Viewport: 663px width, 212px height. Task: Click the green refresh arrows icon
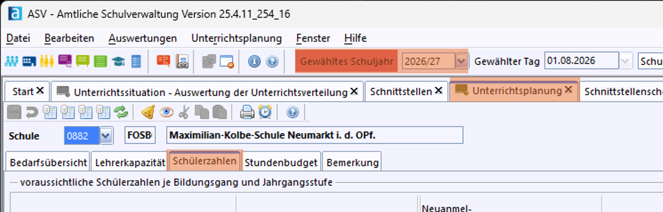click(121, 112)
